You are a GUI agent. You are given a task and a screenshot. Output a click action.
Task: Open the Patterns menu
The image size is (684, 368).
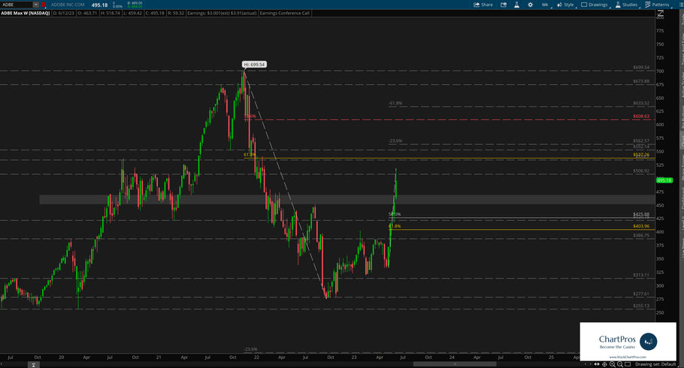(658, 5)
